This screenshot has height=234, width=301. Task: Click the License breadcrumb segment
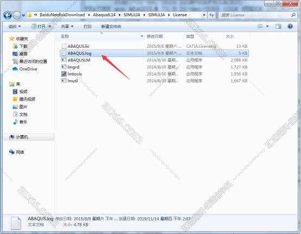click(x=180, y=15)
